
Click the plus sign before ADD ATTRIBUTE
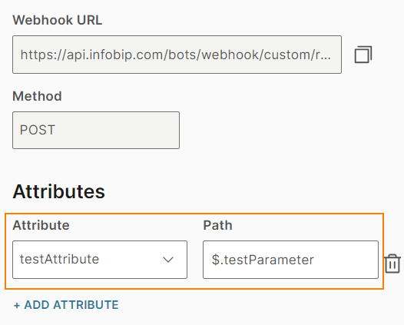click(17, 306)
